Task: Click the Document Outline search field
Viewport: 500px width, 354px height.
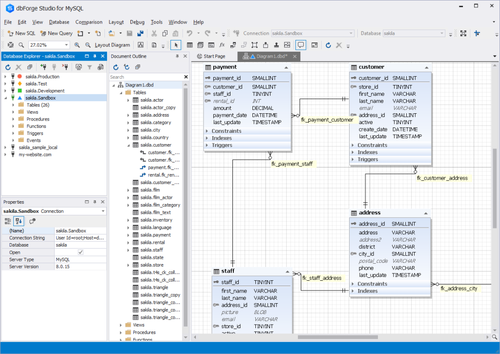Action: click(x=146, y=77)
